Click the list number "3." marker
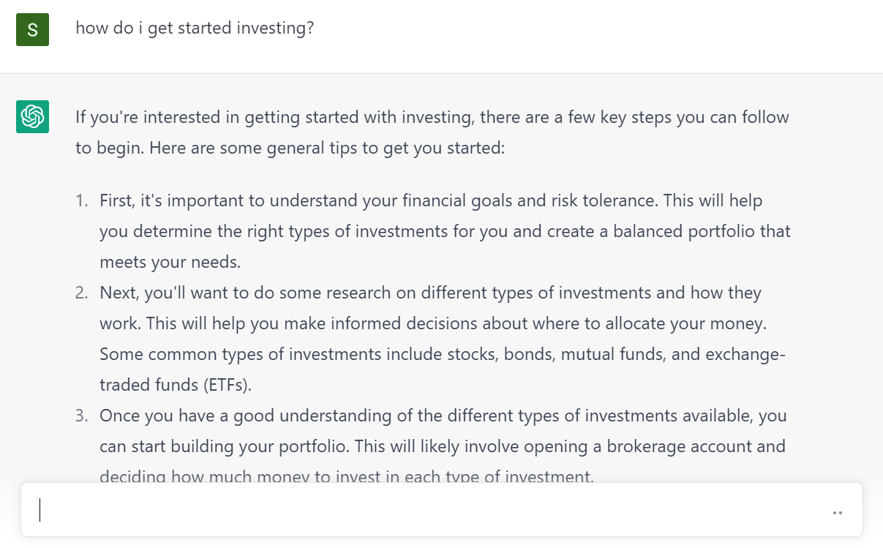Viewport: 883px width, 548px height. tap(82, 416)
